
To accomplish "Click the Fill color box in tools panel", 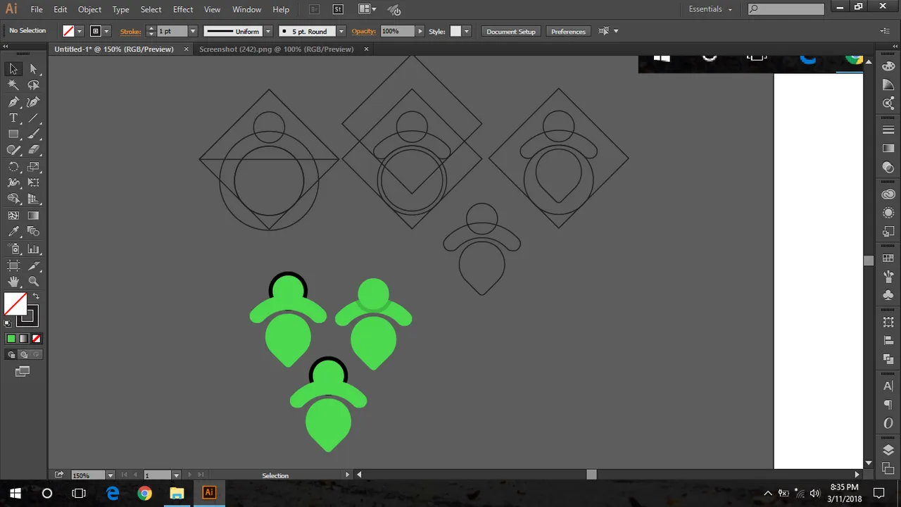I will [15, 304].
